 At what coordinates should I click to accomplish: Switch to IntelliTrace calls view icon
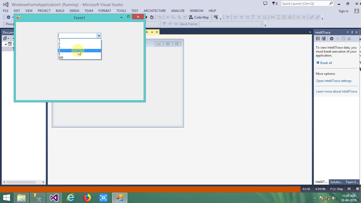coord(324,39)
